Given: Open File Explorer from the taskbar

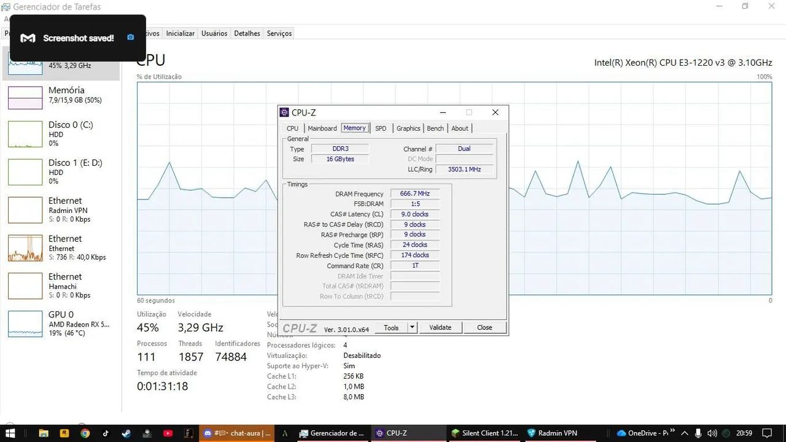Looking at the screenshot, I should click(44, 433).
